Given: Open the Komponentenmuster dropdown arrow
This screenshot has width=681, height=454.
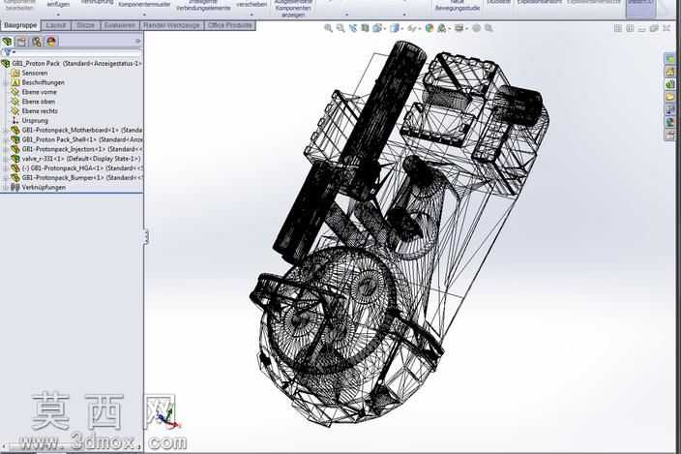Looking at the screenshot, I should click(x=144, y=15).
